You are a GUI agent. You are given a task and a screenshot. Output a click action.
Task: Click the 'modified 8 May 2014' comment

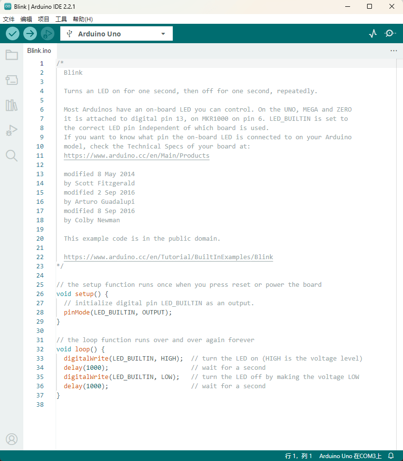pos(99,174)
